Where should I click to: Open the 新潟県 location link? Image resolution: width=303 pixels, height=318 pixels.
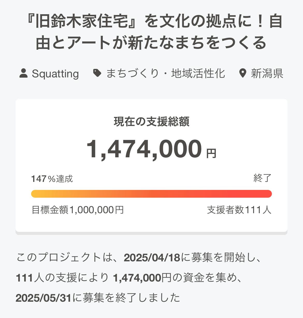pyautogui.click(x=267, y=74)
